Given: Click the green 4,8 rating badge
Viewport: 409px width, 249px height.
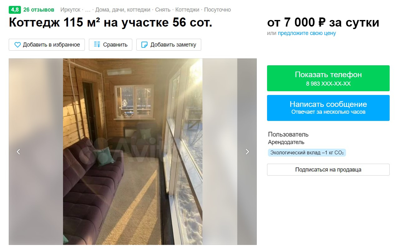Looking at the screenshot, I should pyautogui.click(x=15, y=10).
